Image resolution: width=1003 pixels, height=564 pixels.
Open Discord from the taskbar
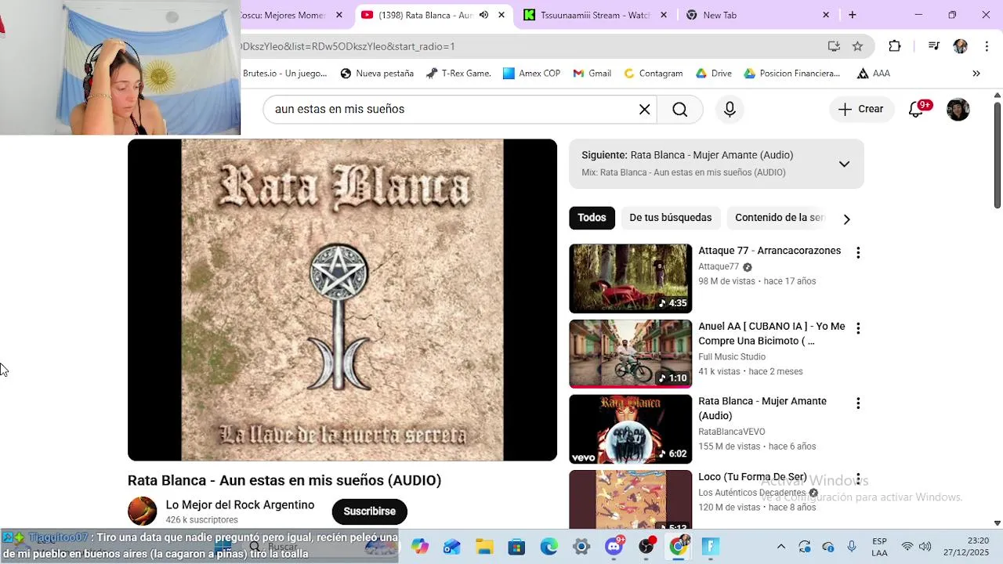click(614, 546)
